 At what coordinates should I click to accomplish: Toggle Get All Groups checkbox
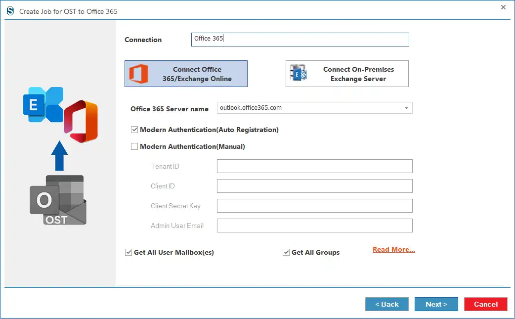[x=286, y=252]
